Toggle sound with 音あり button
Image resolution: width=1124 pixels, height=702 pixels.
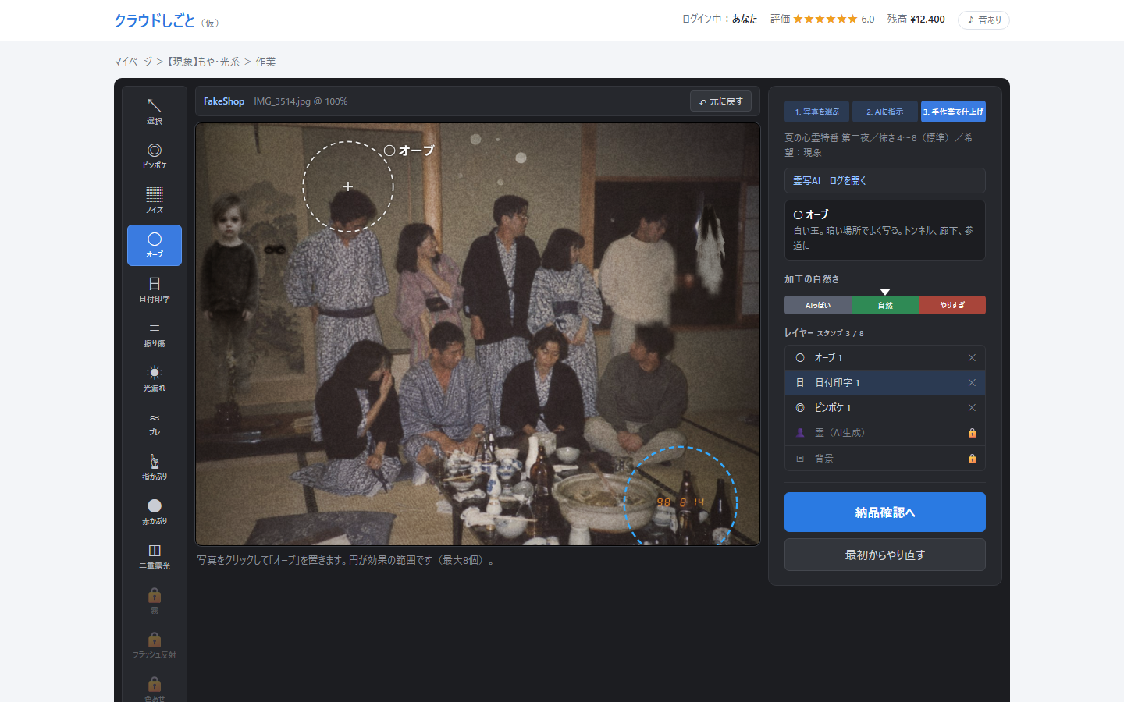click(x=983, y=19)
